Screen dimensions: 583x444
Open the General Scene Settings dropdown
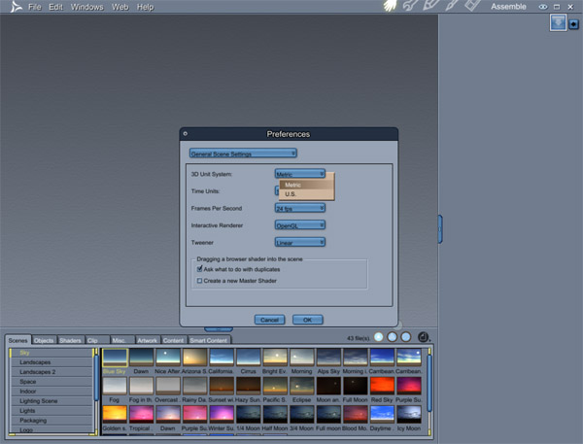pos(243,154)
